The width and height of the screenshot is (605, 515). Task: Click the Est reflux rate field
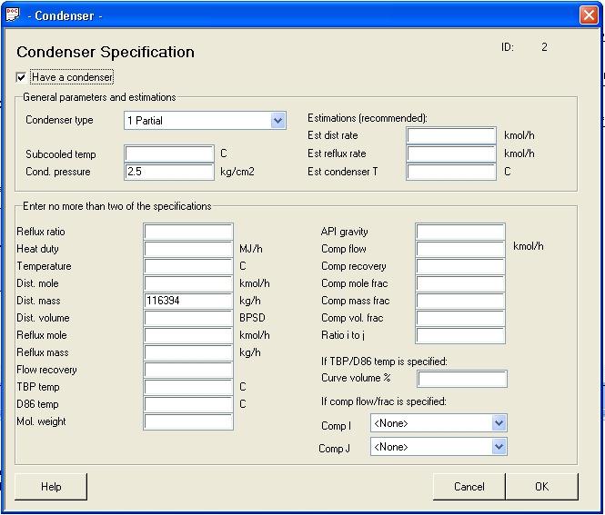[x=451, y=154]
